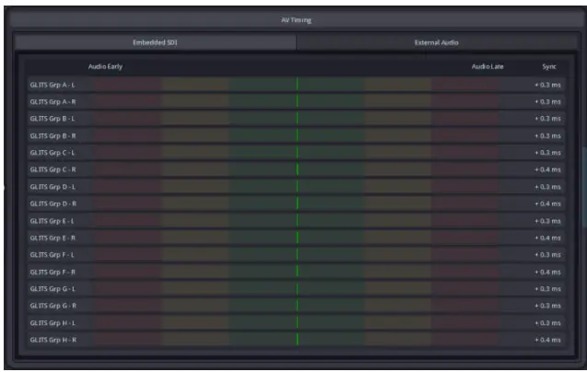Click the green timing marker in Grp C - R row
The image size is (587, 372).
click(x=298, y=169)
